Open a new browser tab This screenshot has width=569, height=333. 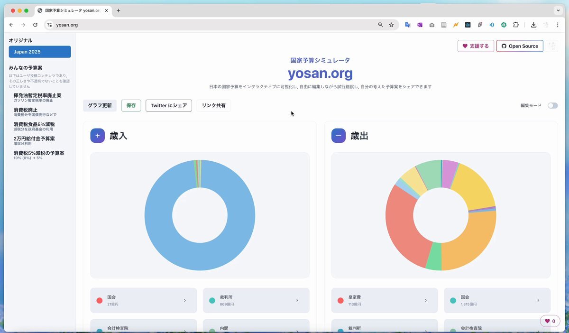pos(118,10)
